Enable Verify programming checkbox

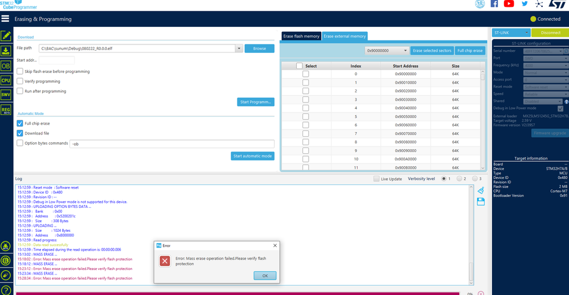(20, 81)
